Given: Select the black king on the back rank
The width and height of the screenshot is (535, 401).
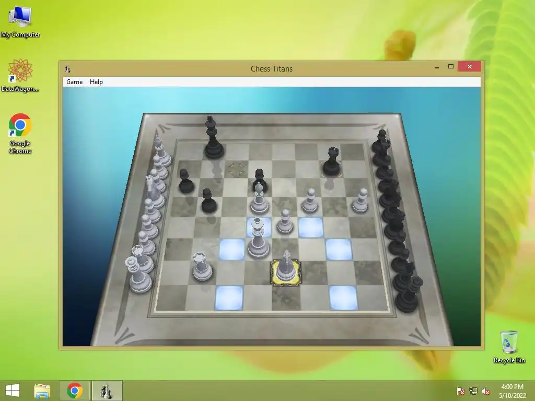Looking at the screenshot, I should tap(214, 138).
